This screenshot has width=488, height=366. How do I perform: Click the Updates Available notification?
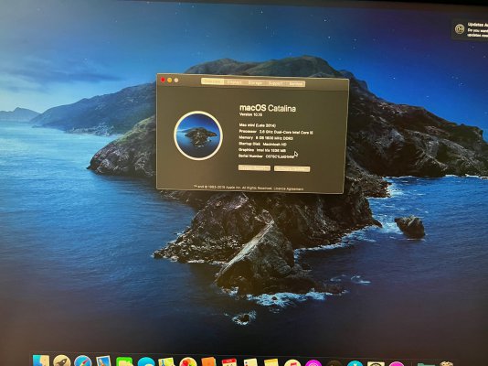471,29
